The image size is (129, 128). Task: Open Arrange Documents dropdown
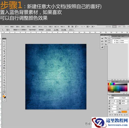[88, 27]
